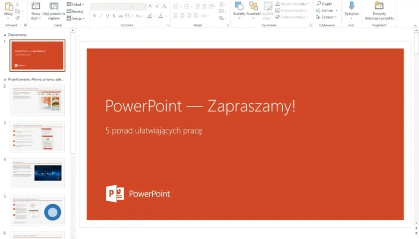Open the Zaznacz select dropdown

(x=327, y=17)
